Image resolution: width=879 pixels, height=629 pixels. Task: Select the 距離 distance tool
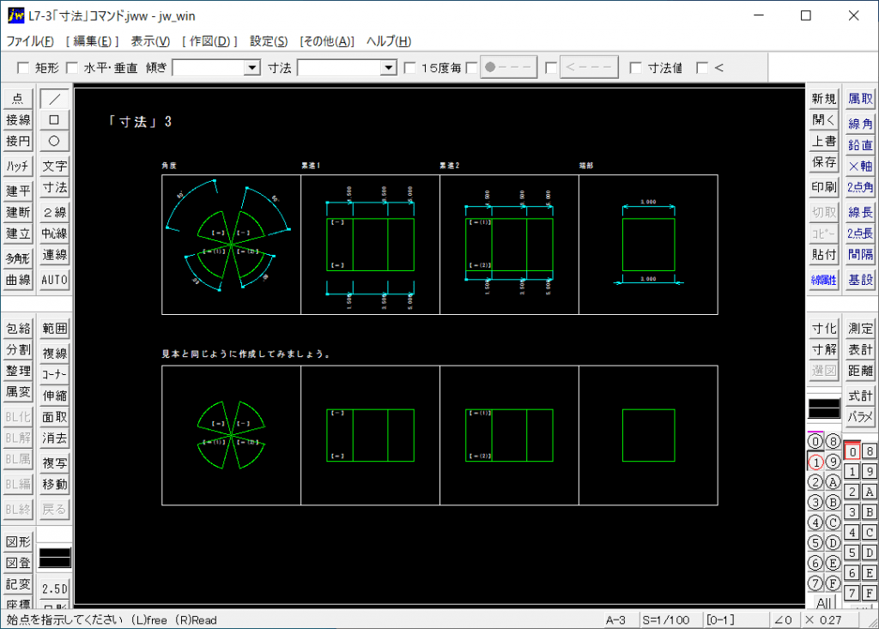(860, 371)
